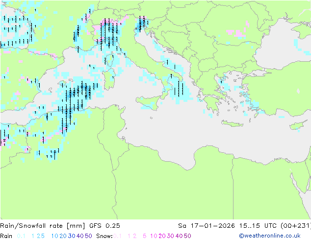
Task: Pick the Snow legend 0.1 color value
Action: [117, 236]
